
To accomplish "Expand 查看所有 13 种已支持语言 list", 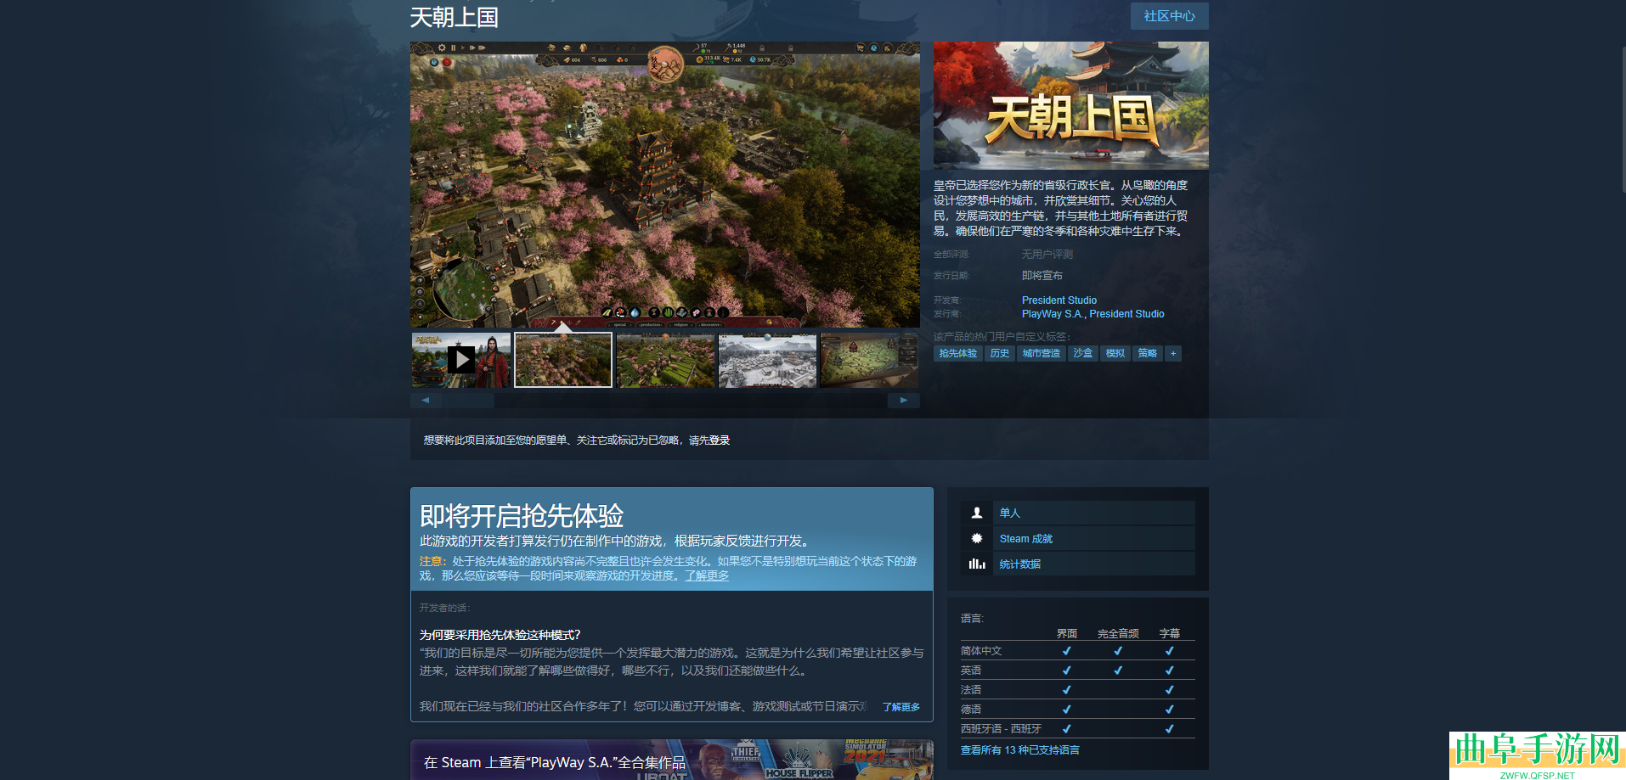I will tap(1019, 750).
